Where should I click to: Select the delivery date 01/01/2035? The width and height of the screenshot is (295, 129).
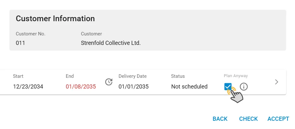133,87
